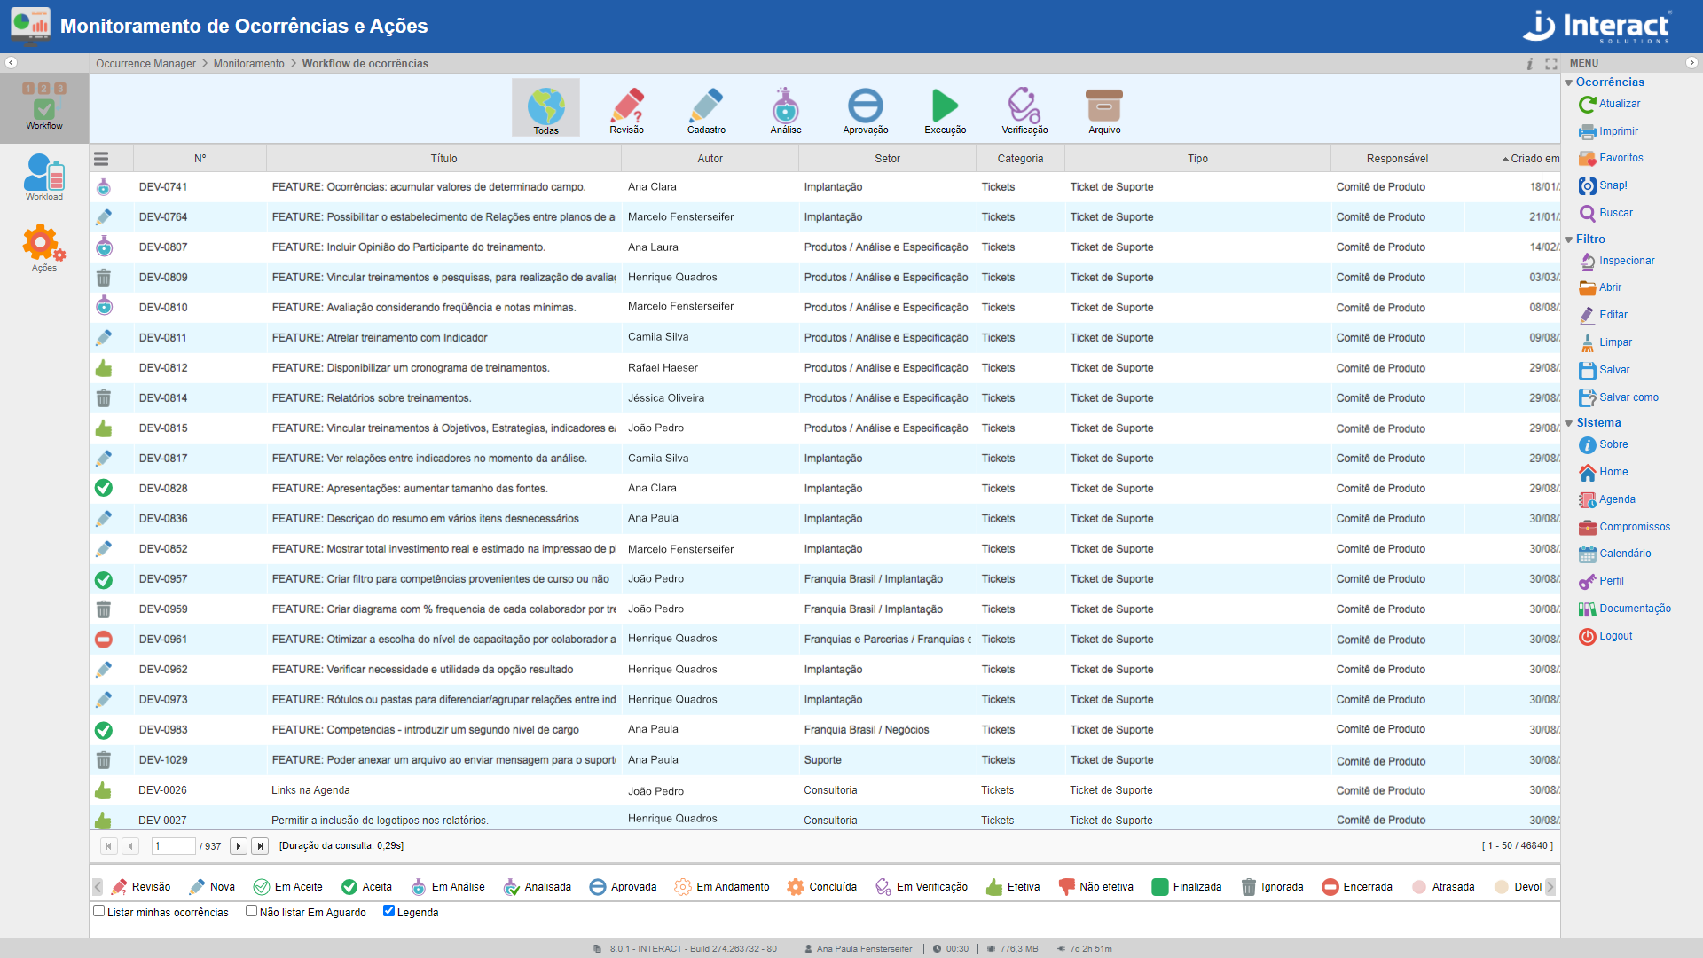Screen dimensions: 1703x958
Task: Open Occurrence Manager breadcrumb
Action: coord(145,64)
